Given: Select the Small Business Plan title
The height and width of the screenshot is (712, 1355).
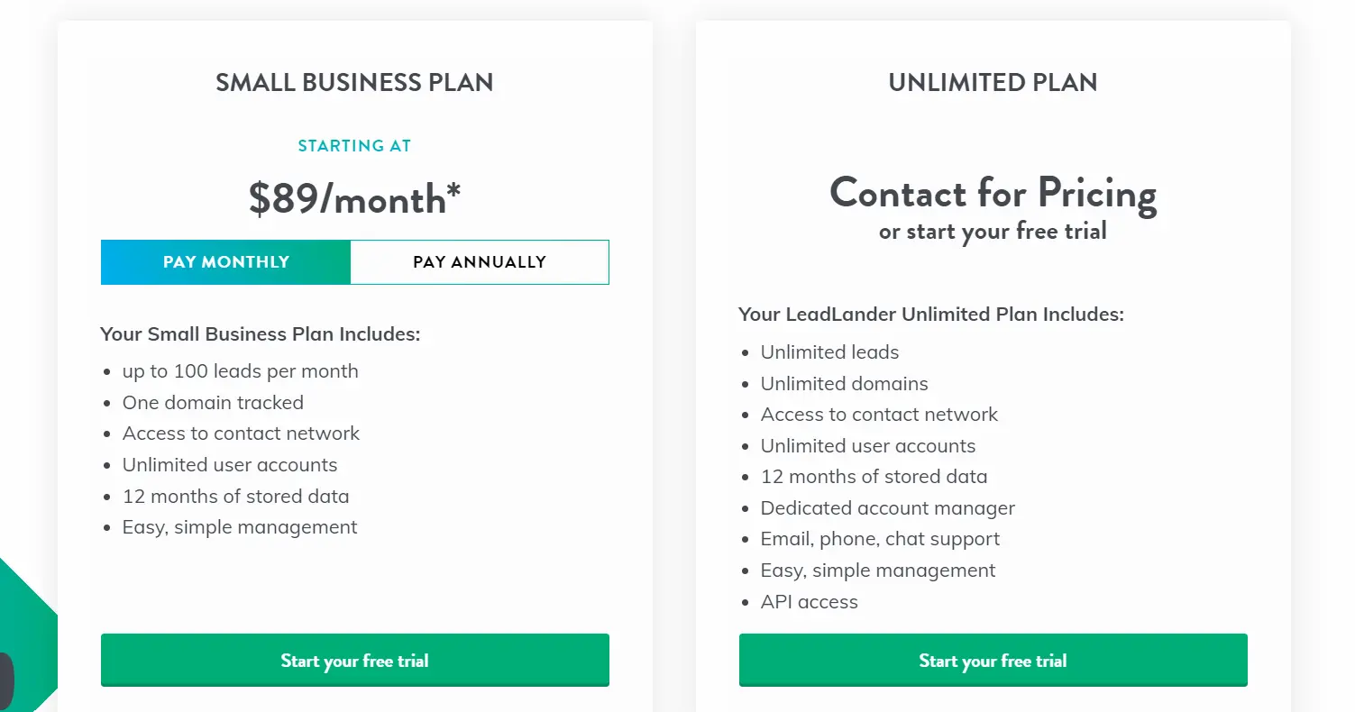Looking at the screenshot, I should (x=354, y=82).
